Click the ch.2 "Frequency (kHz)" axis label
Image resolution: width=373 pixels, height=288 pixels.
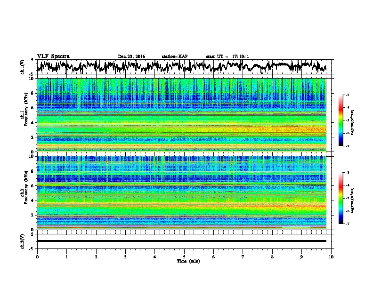pos(26,187)
